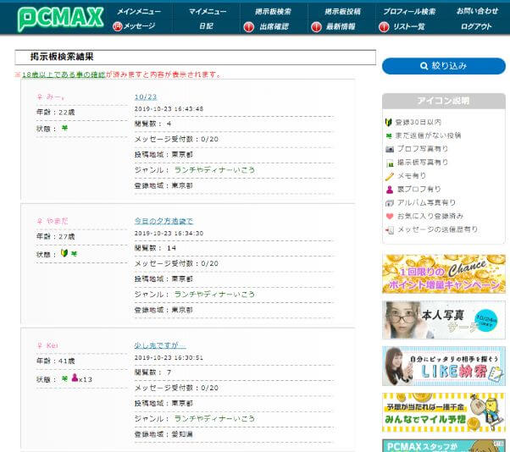Viewport: 510px width, 452px height.
Task: Open 日記 in header
Action: [x=206, y=26]
